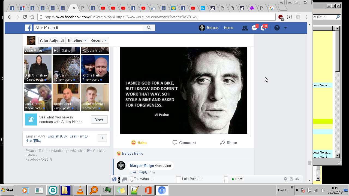
Task: Expand the Recent dropdown
Action: coord(99,40)
